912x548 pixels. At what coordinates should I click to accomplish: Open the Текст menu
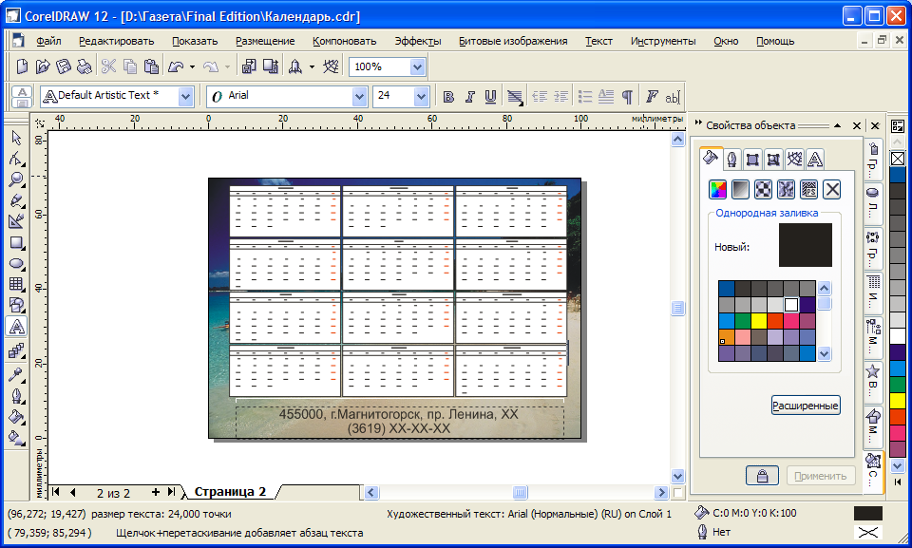(598, 41)
